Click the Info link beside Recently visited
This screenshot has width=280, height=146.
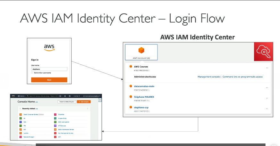point(37,109)
